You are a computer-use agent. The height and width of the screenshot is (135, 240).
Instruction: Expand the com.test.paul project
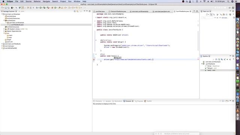coord(2,46)
